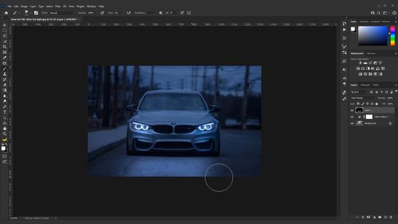Toggle lock all

(x=377, y=104)
